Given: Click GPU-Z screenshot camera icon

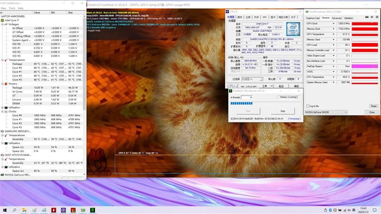Looking at the screenshot, I should [367, 17].
